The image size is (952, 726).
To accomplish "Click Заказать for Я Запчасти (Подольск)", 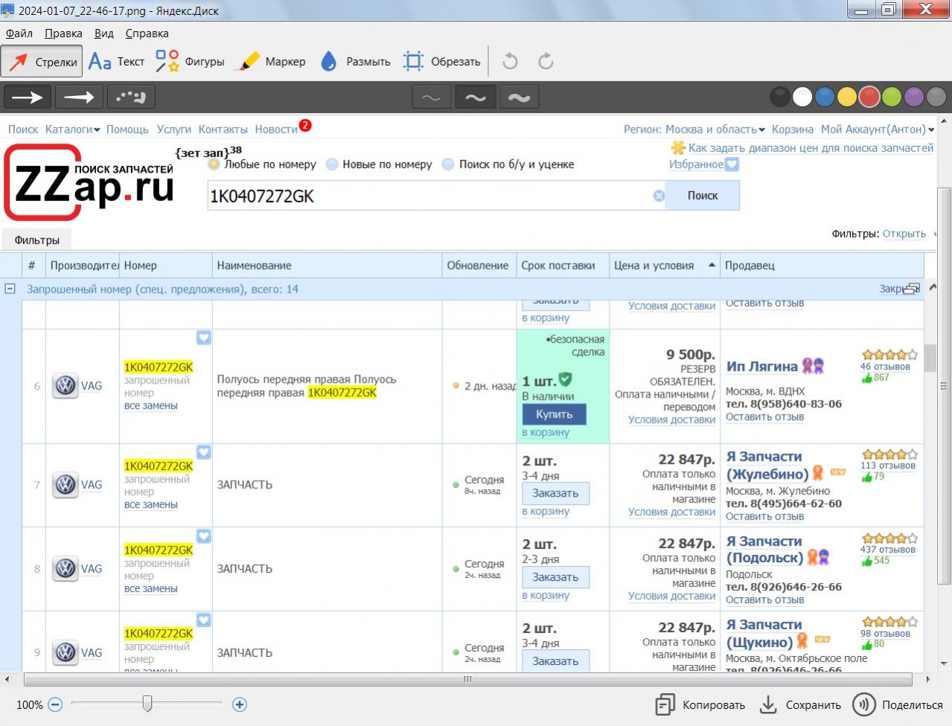I will pos(555,577).
